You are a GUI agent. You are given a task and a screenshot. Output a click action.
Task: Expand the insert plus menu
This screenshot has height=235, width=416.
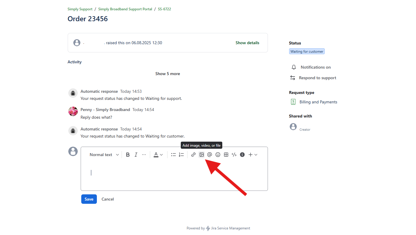tap(253, 155)
